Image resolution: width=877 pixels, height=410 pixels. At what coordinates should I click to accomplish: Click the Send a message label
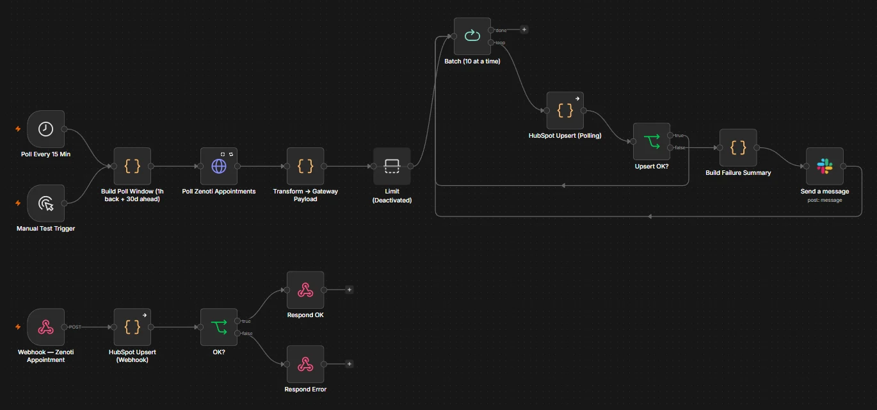click(x=825, y=192)
